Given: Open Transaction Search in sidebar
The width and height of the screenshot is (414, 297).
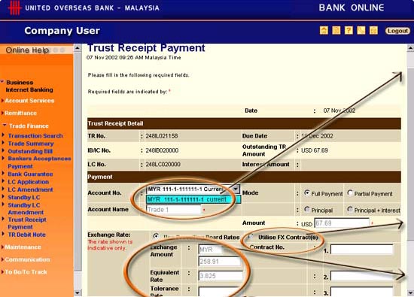Looking at the screenshot, I should click(x=35, y=135).
